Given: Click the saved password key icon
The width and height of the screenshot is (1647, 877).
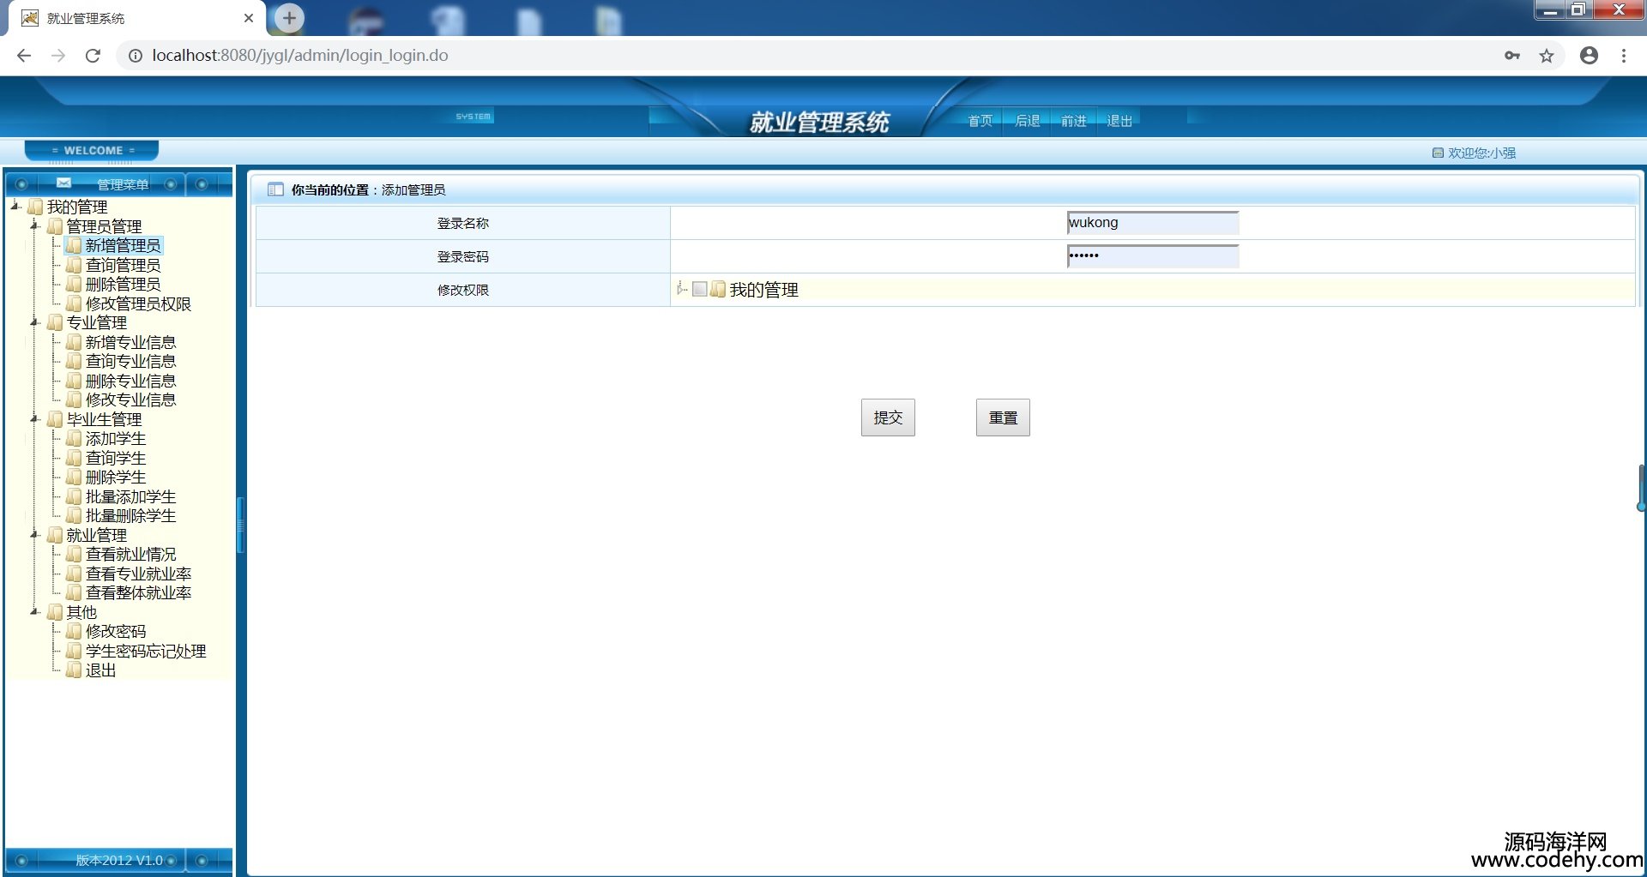Looking at the screenshot, I should pyautogui.click(x=1512, y=56).
